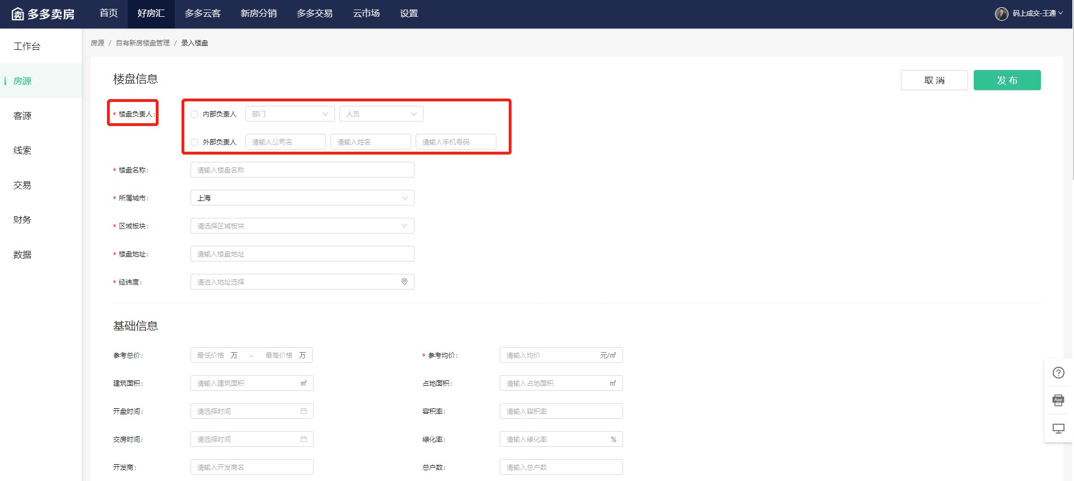The height and width of the screenshot is (481, 1074).
Task: Click the 自有新房楼盘管理 breadcrumb link
Action: click(143, 43)
